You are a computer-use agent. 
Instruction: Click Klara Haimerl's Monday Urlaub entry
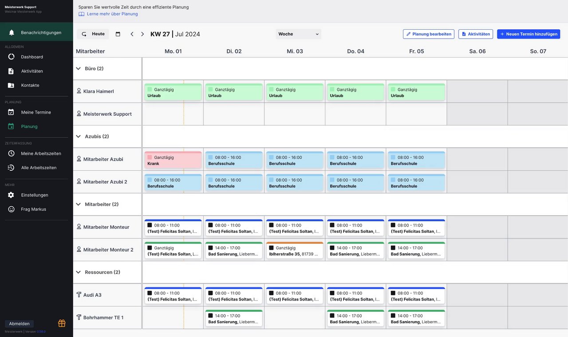pyautogui.click(x=173, y=93)
